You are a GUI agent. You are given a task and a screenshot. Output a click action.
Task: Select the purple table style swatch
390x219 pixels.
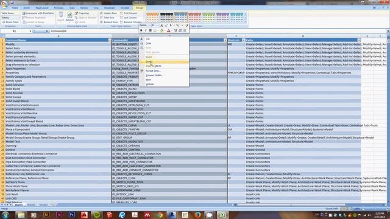222,18
